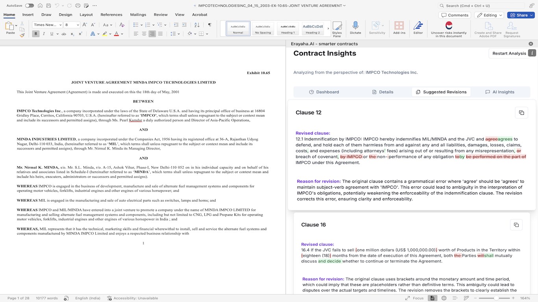Viewport: 538px width, 302px height.
Task: Switch to the Draw tab
Action: tap(46, 15)
